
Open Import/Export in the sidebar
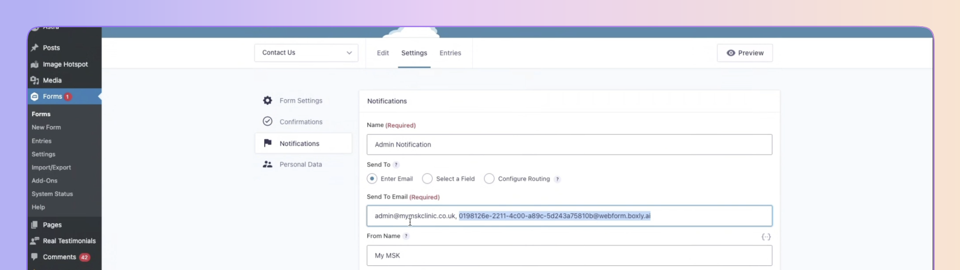51,167
